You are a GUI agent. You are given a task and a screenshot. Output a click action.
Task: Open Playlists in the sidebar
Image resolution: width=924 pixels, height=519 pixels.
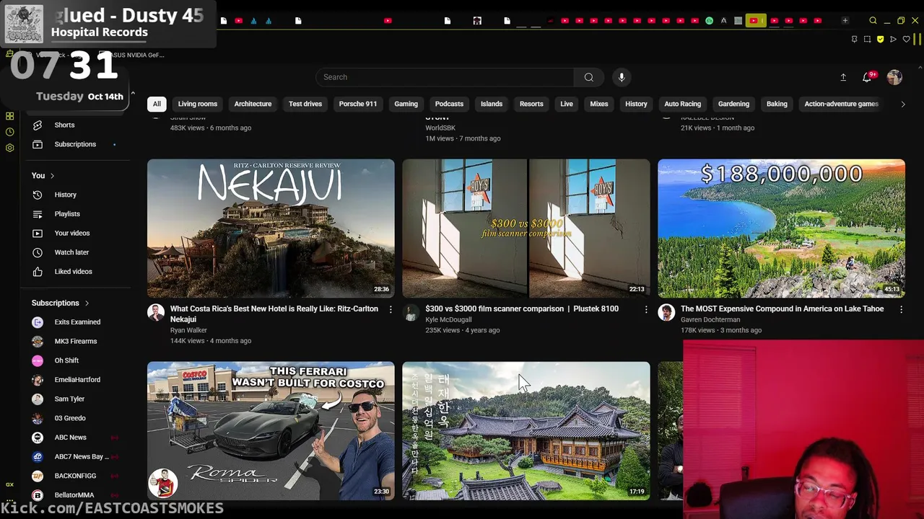76,214
